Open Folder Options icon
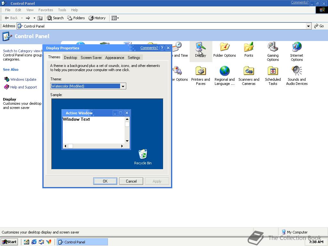The image size is (328, 246). coord(225,50)
